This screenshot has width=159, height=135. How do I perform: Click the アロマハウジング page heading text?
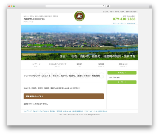point(62,76)
